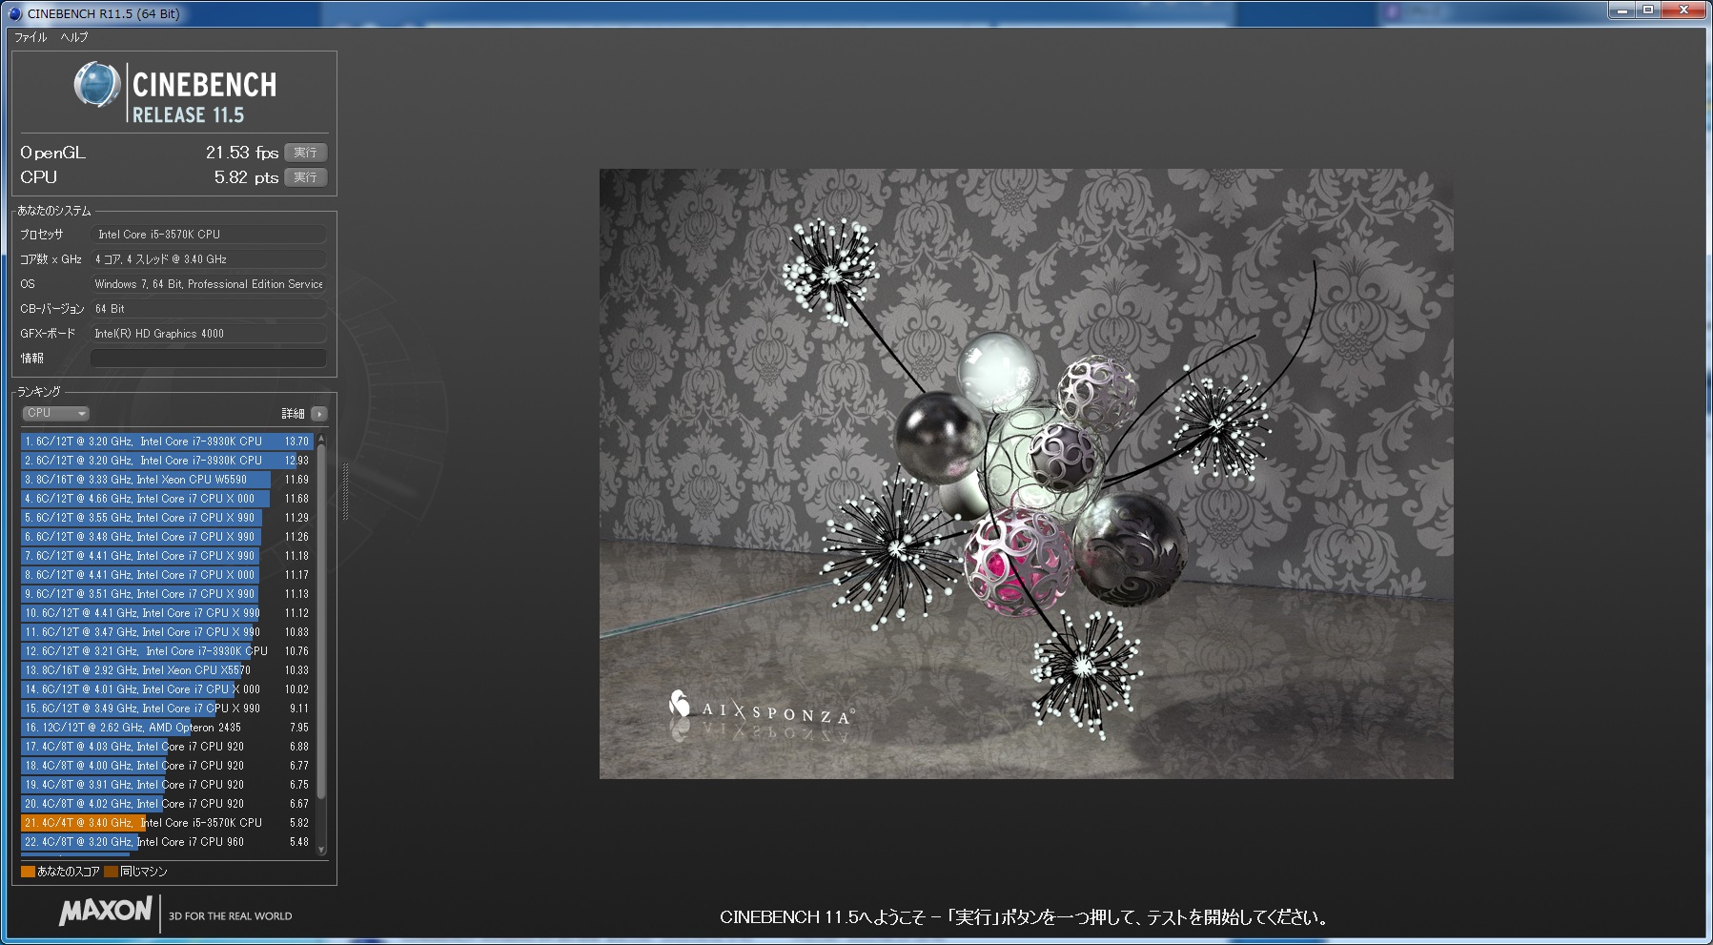The image size is (1713, 945).
Task: Open the ファイル menu
Action: [x=31, y=37]
